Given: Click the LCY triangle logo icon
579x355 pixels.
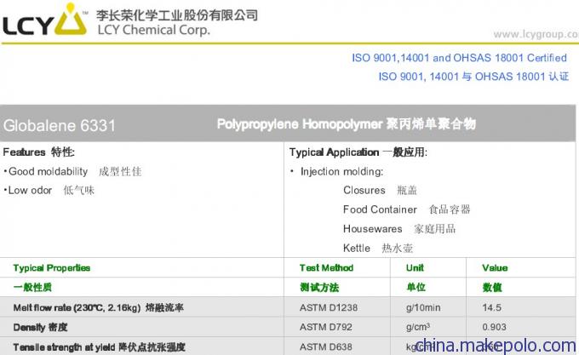Looking at the screenshot, I should [x=71, y=20].
